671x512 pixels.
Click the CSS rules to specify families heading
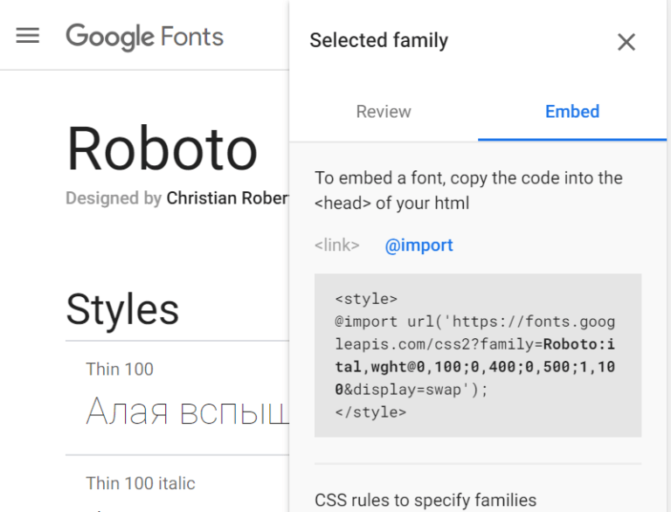click(x=425, y=501)
